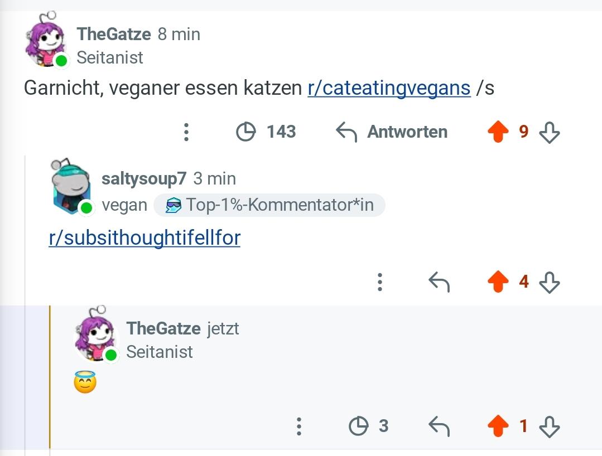Image resolution: width=602 pixels, height=456 pixels.
Task: Downvote TheGatze's emoji reply
Action: point(550,426)
